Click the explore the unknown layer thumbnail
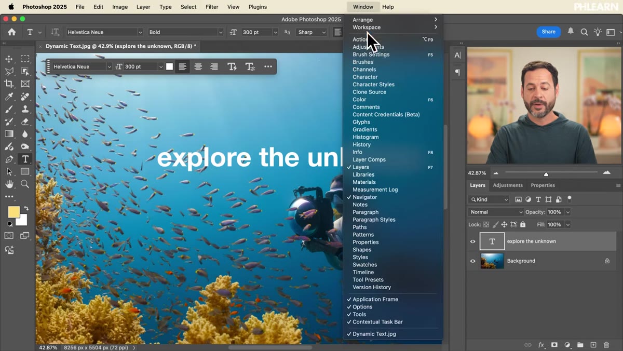623x351 pixels. point(492,241)
